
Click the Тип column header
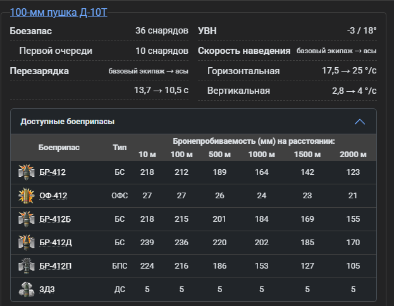tap(120, 148)
